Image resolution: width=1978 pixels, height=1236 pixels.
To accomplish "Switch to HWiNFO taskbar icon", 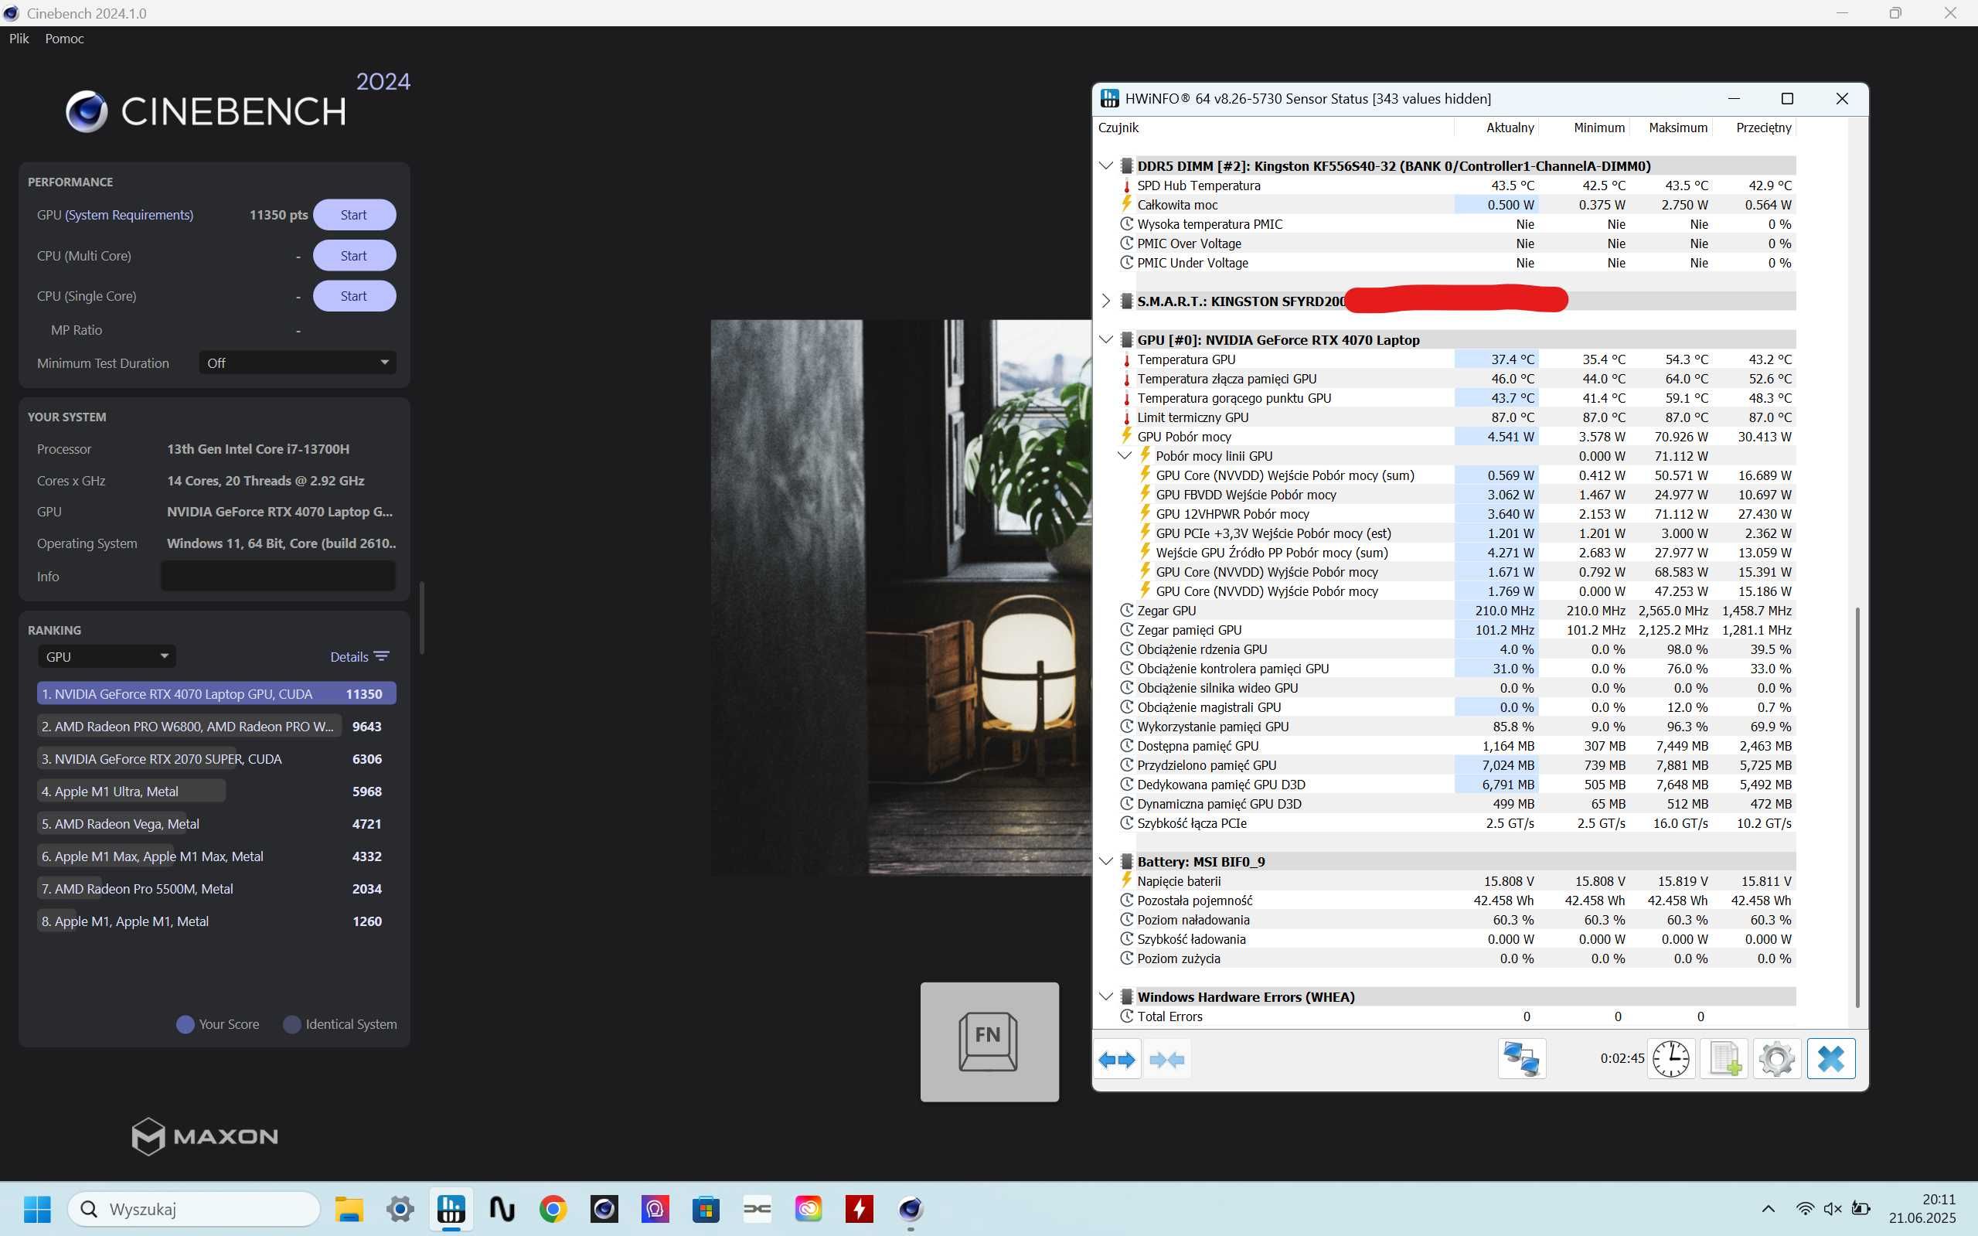I will [451, 1209].
